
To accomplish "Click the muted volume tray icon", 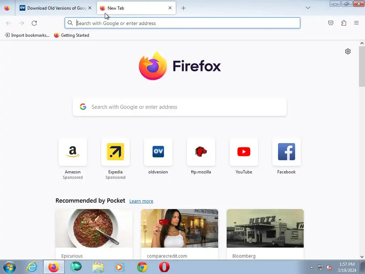I will (329, 267).
